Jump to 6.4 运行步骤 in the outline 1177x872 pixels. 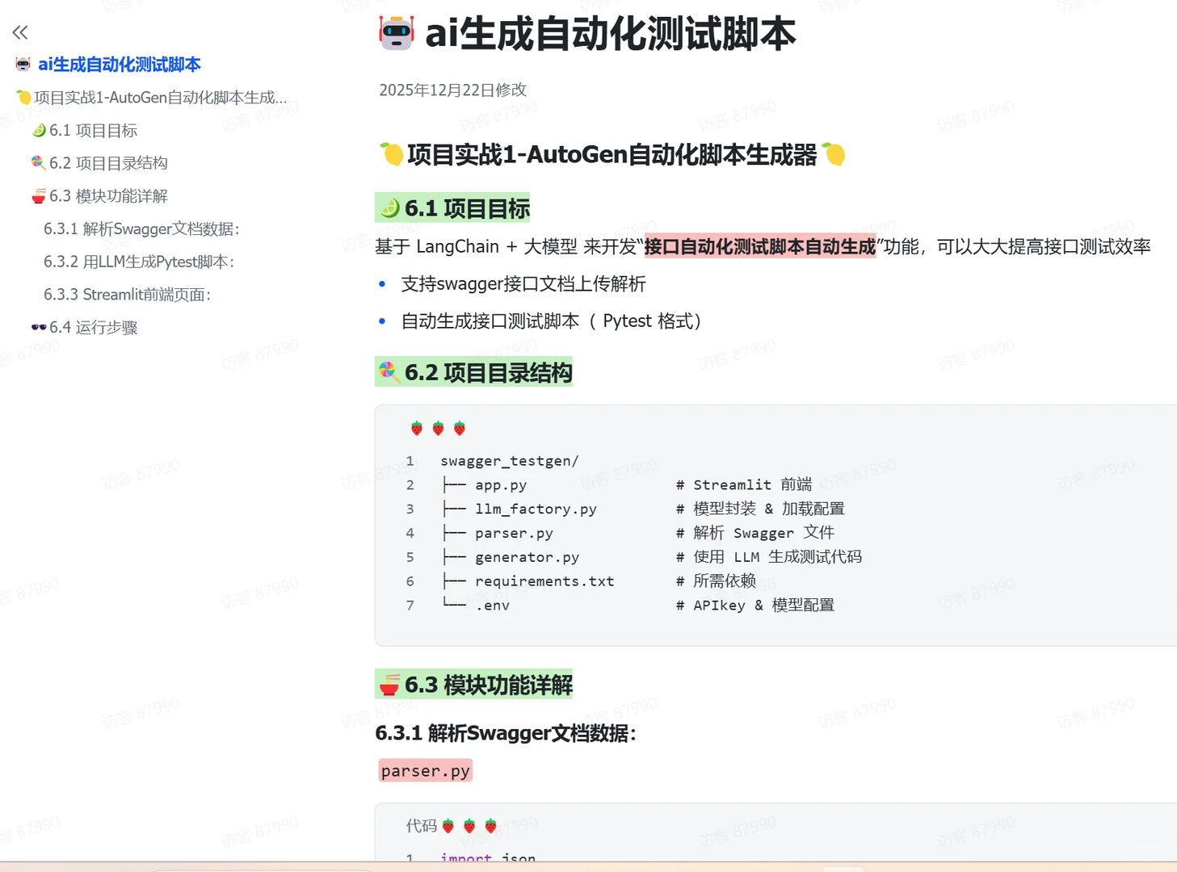(93, 327)
